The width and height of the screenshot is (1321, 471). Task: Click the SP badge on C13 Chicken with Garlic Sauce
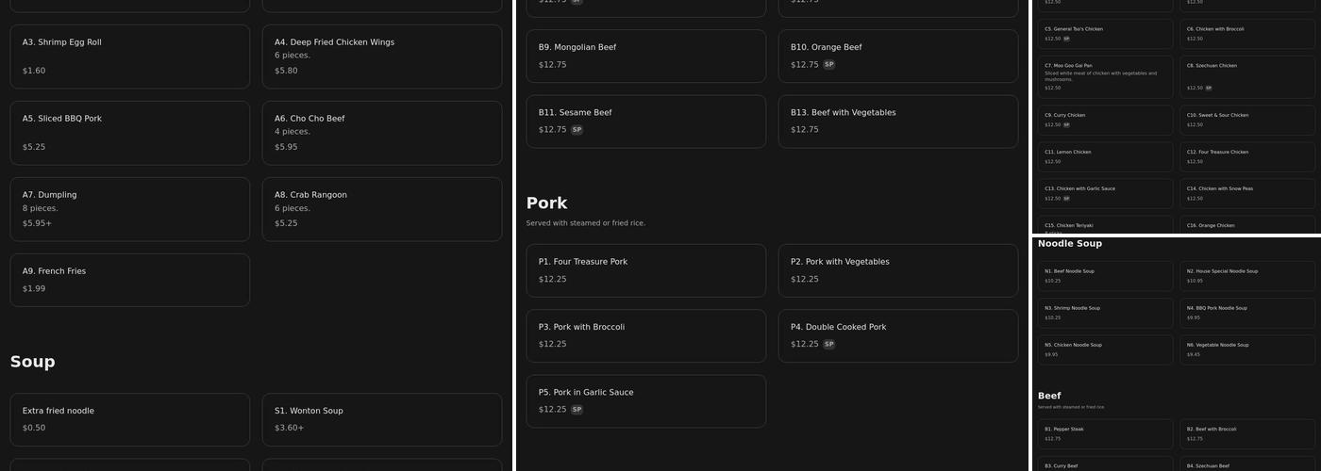tap(1066, 199)
